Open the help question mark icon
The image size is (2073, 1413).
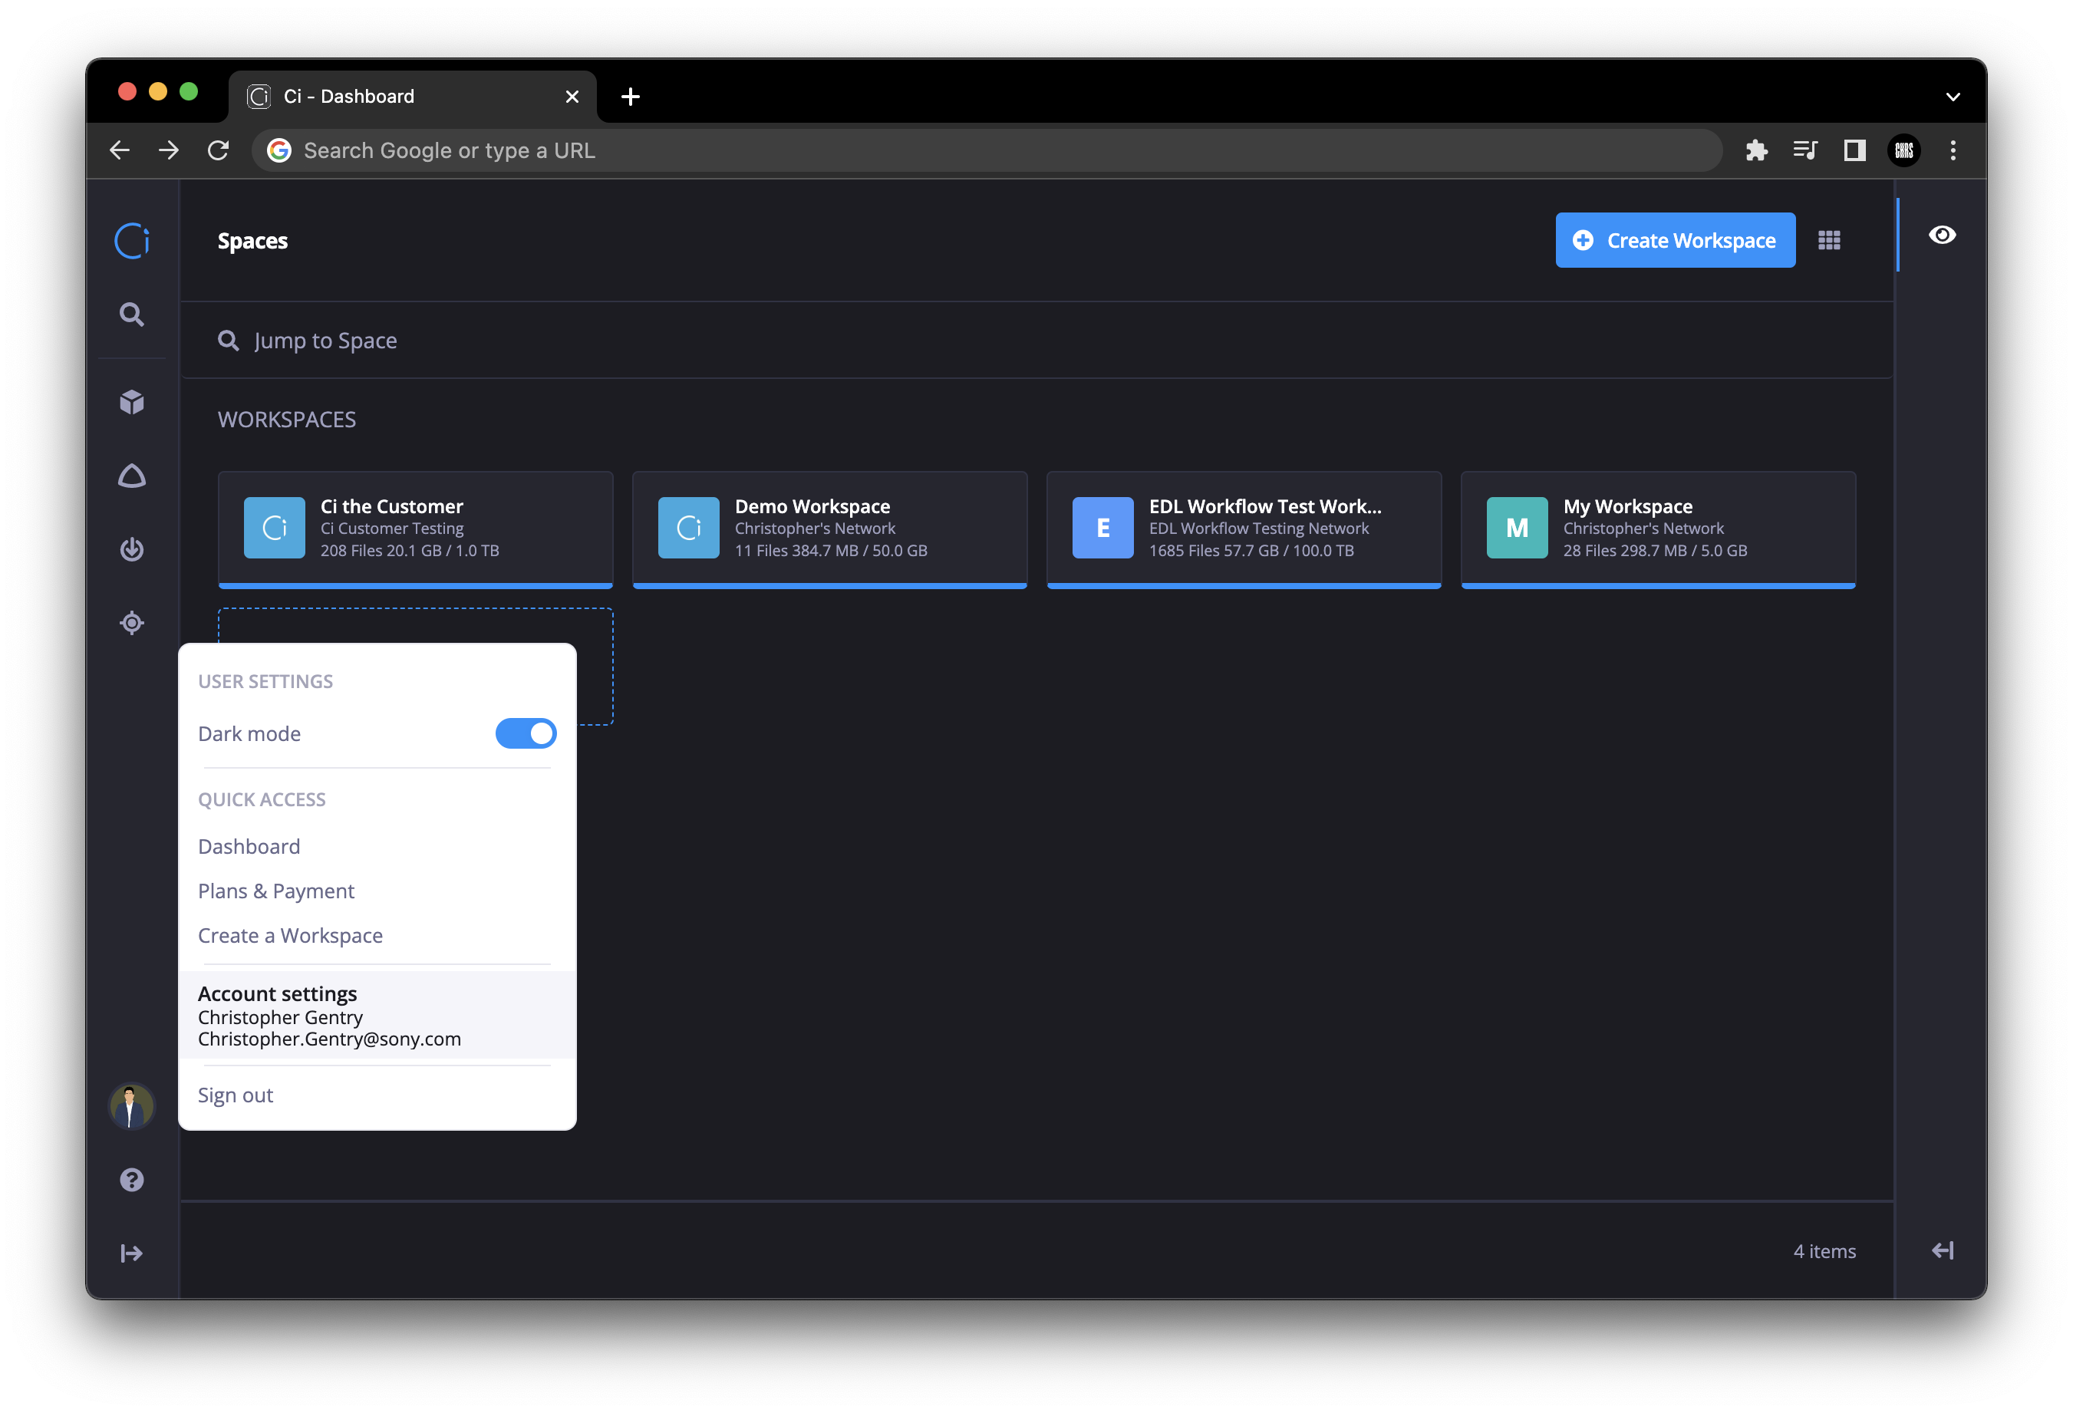click(x=132, y=1180)
